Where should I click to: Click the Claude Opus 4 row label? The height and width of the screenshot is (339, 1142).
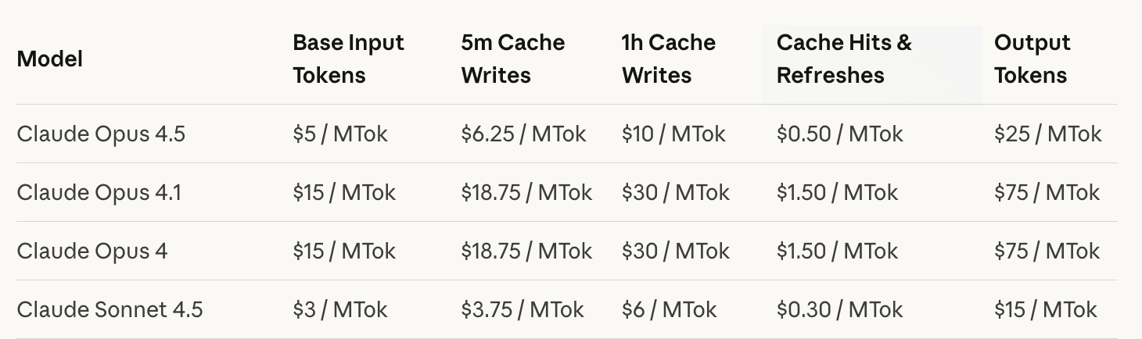pyautogui.click(x=92, y=251)
